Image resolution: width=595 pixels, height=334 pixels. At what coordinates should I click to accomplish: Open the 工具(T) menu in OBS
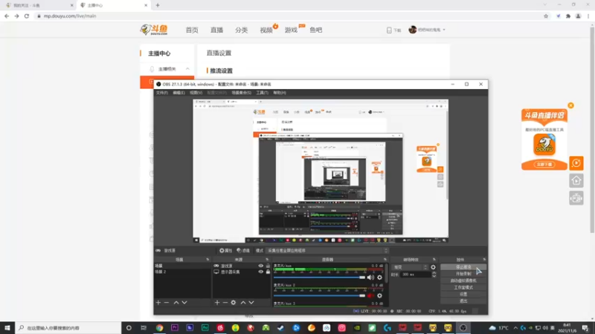(263, 93)
